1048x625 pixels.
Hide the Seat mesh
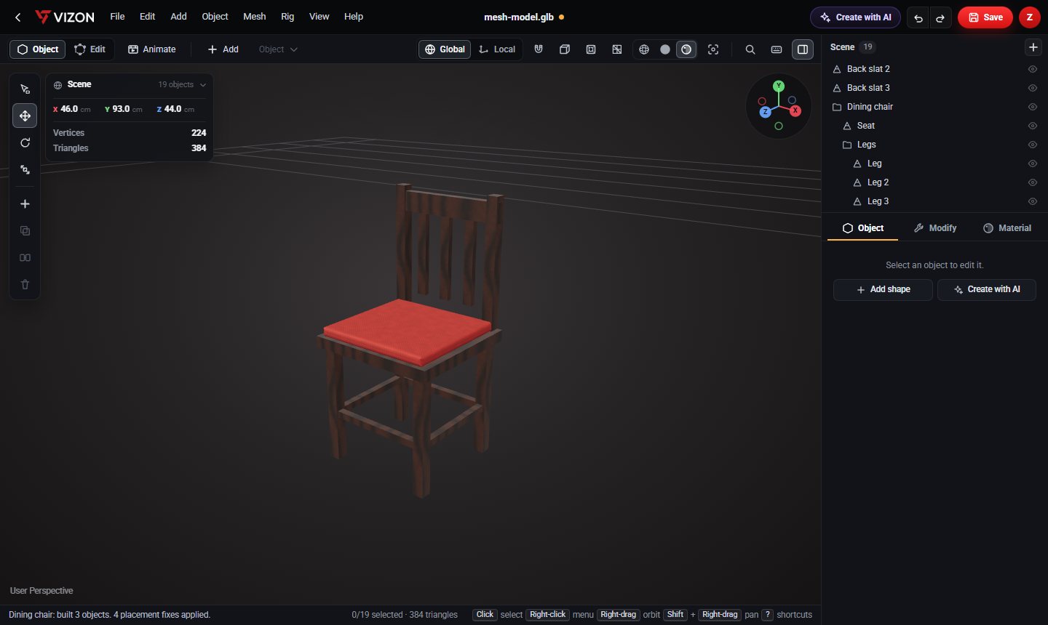(1033, 126)
